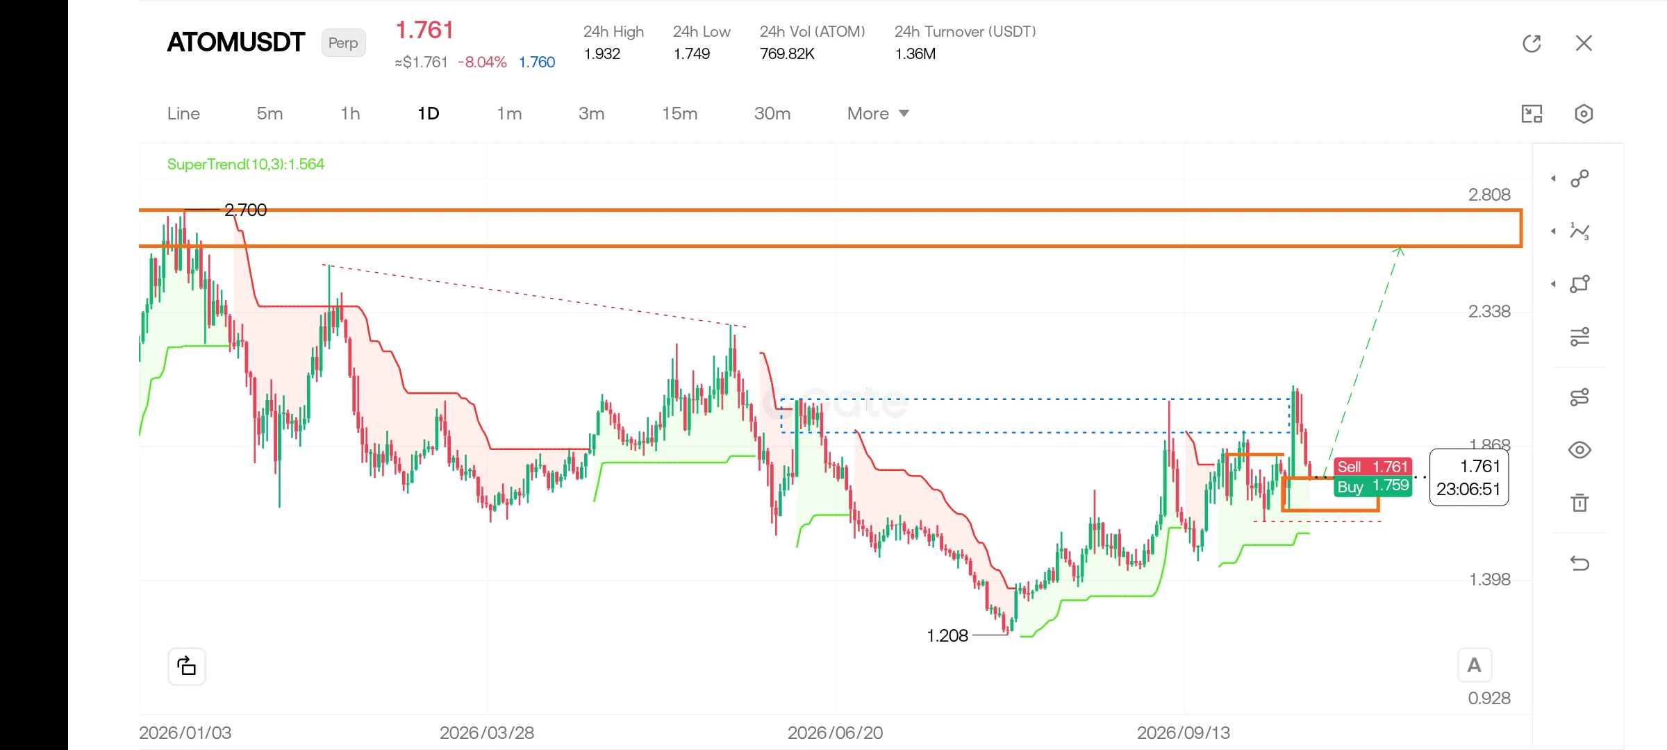Click the 2.700 high price marker
Screen dimensions: 1667x750
(x=245, y=210)
